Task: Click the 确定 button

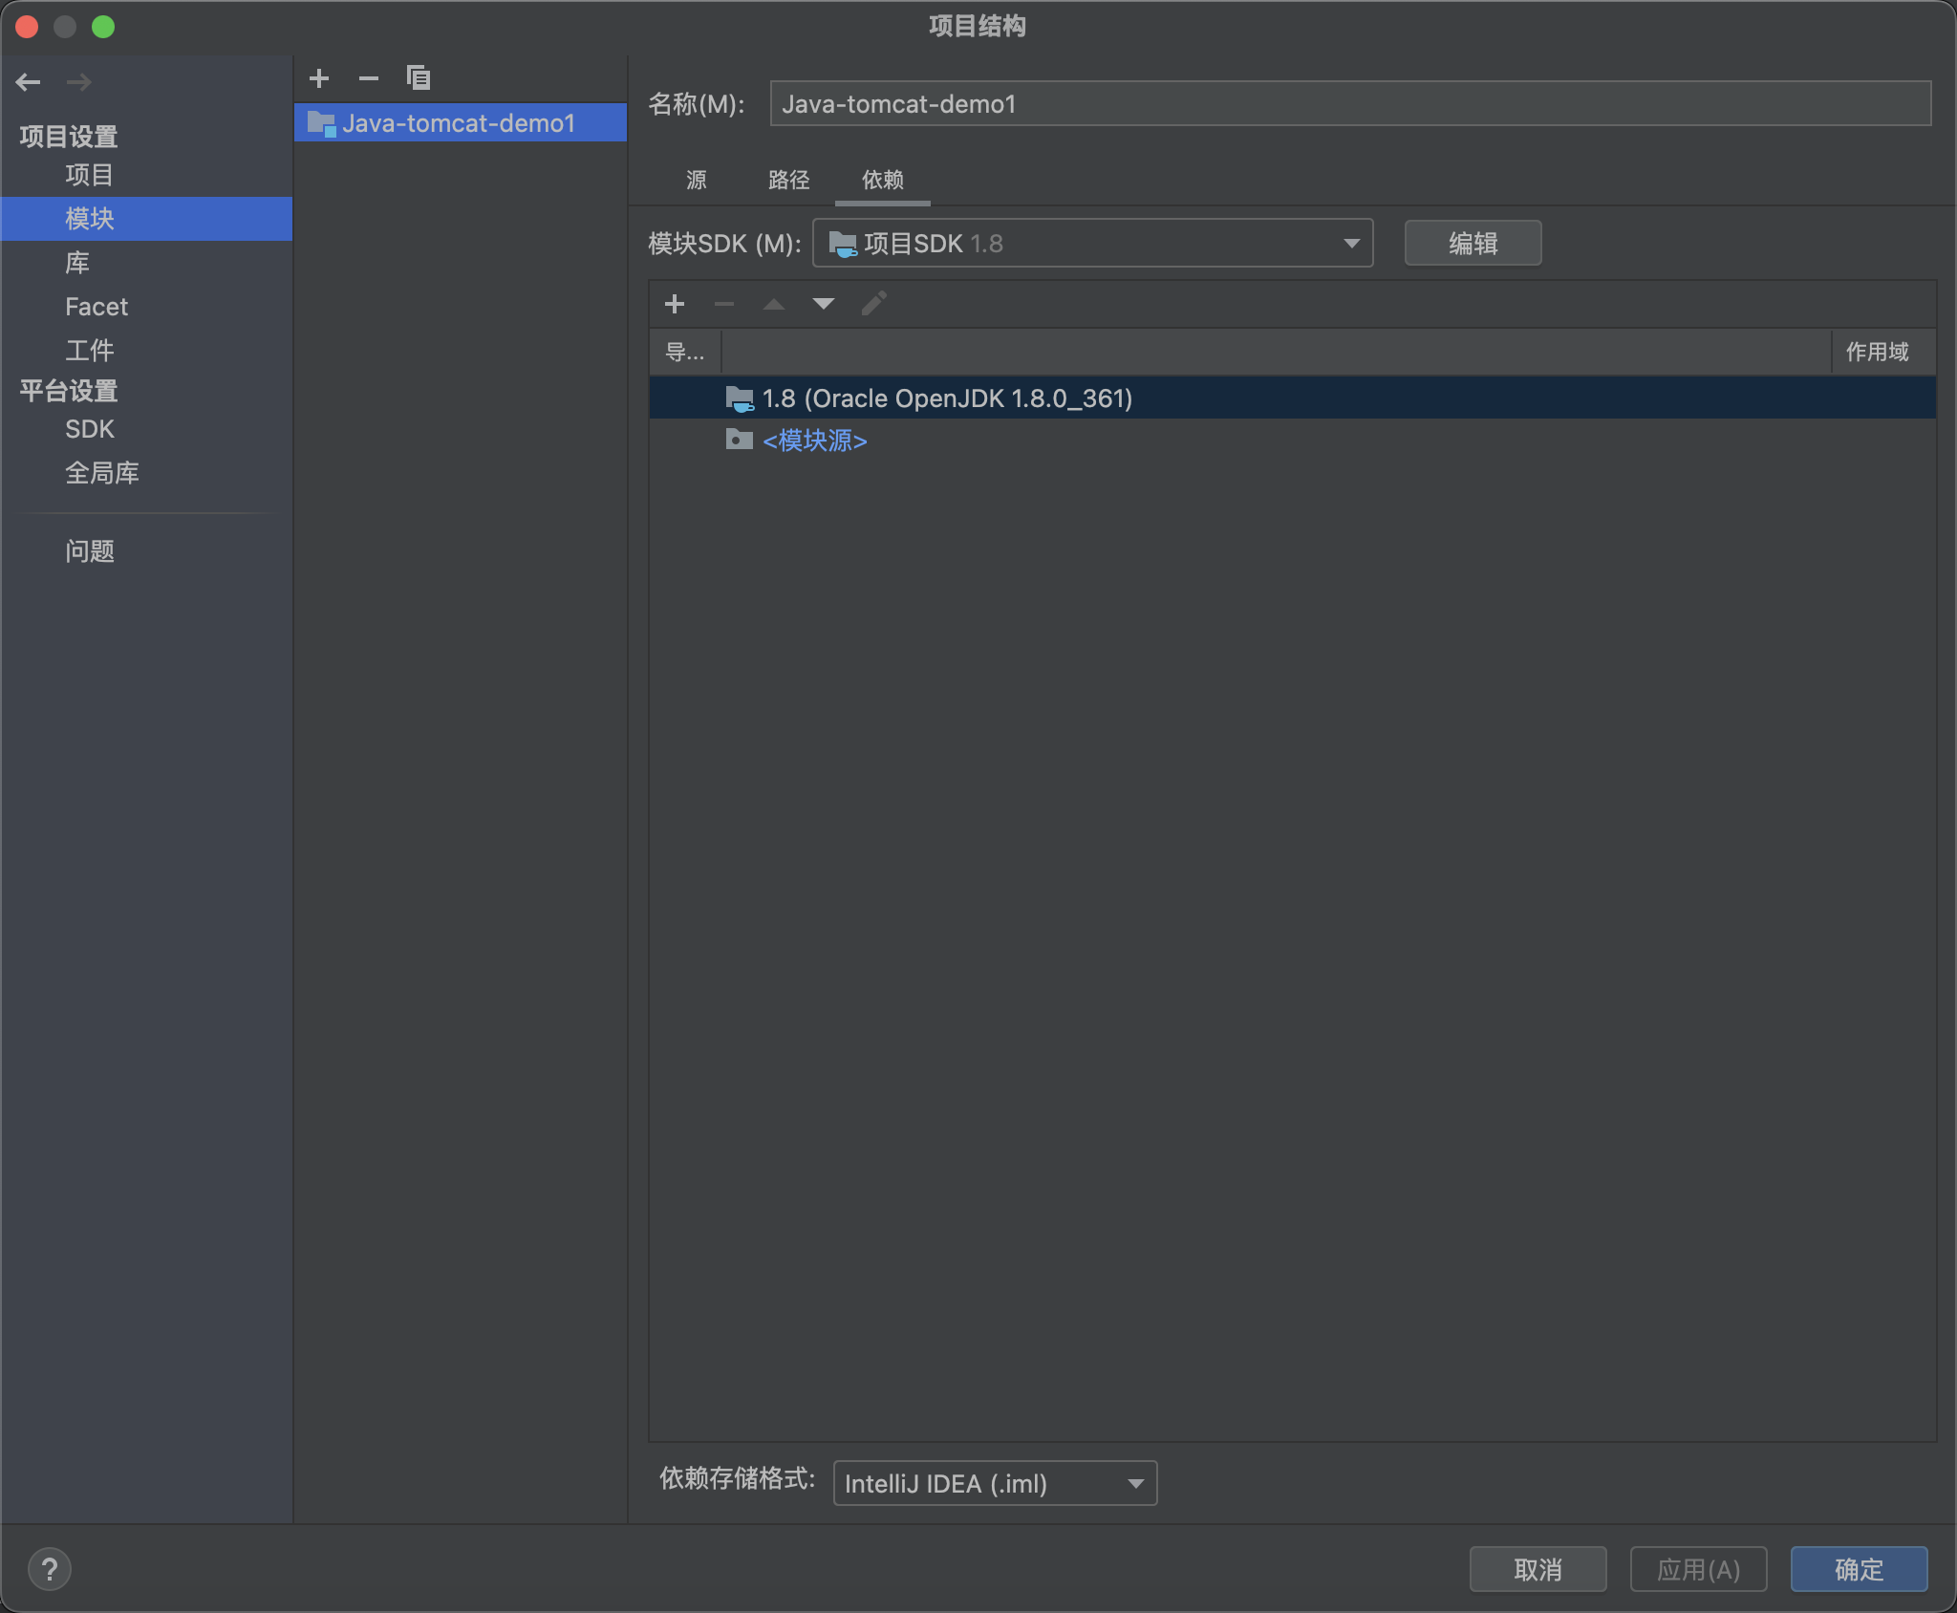Action: [x=1858, y=1569]
